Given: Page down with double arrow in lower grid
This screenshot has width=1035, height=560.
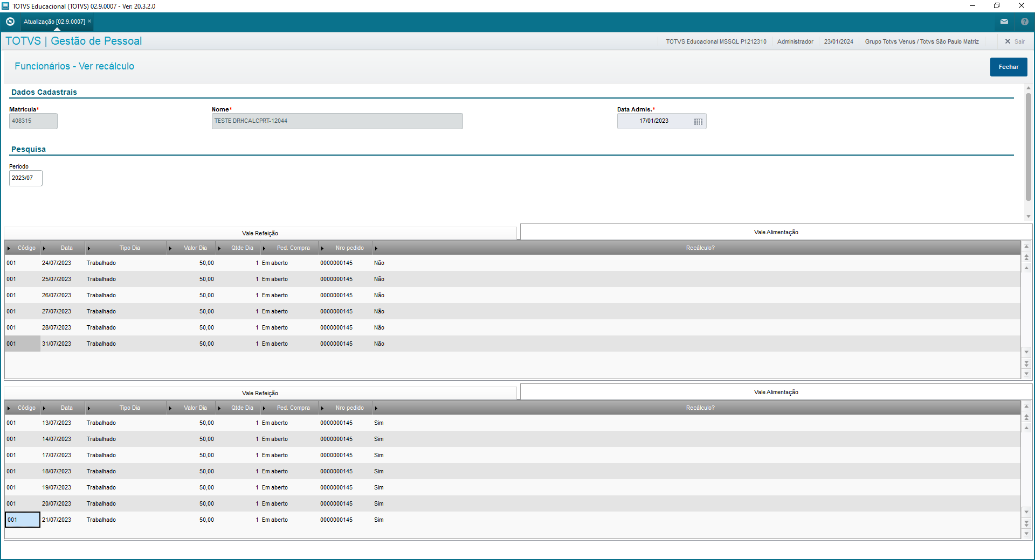Looking at the screenshot, I should [1026, 523].
